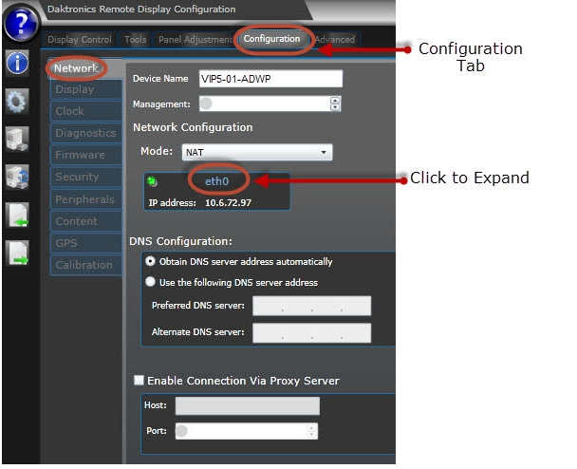The image size is (577, 469).
Task: Click the Preferred DNS server field
Action: pos(311,306)
